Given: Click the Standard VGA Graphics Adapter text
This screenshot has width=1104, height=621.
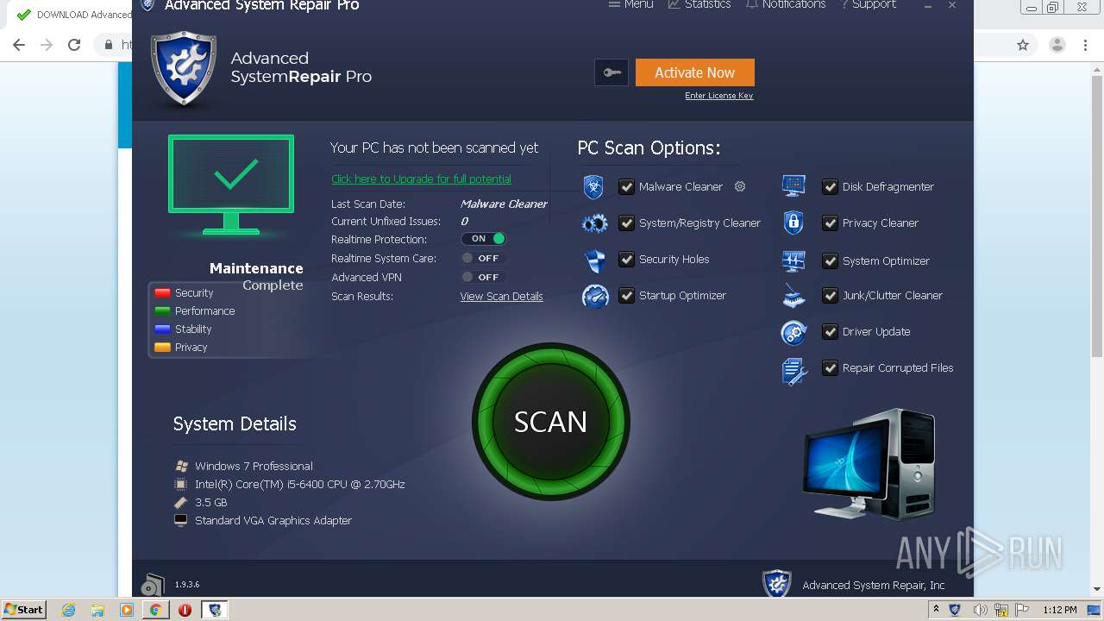Looking at the screenshot, I should [273, 521].
